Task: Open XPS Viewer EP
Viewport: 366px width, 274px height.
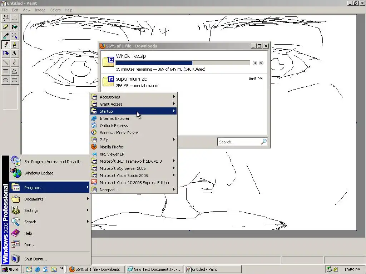Action: [134, 154]
